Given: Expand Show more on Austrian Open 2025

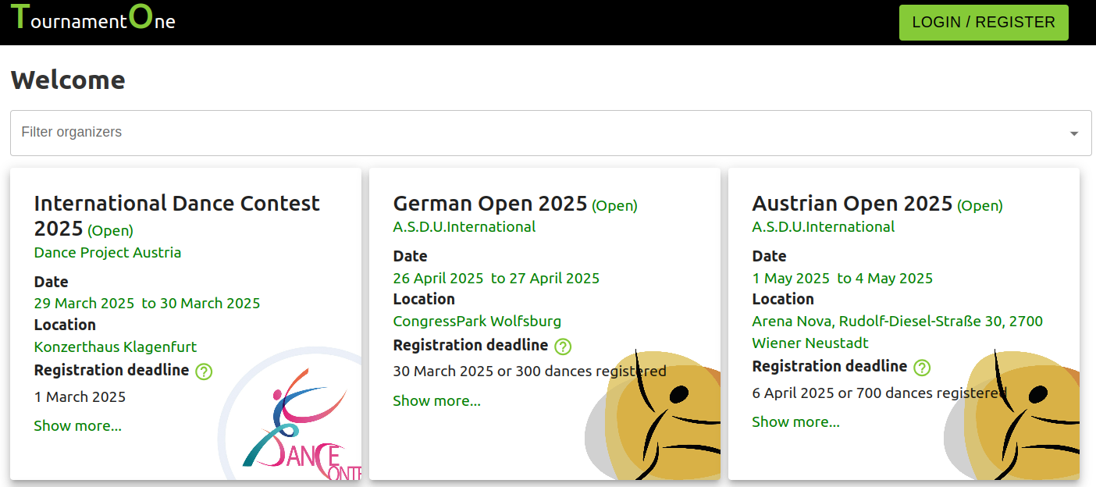Looking at the screenshot, I should pyautogui.click(x=795, y=422).
